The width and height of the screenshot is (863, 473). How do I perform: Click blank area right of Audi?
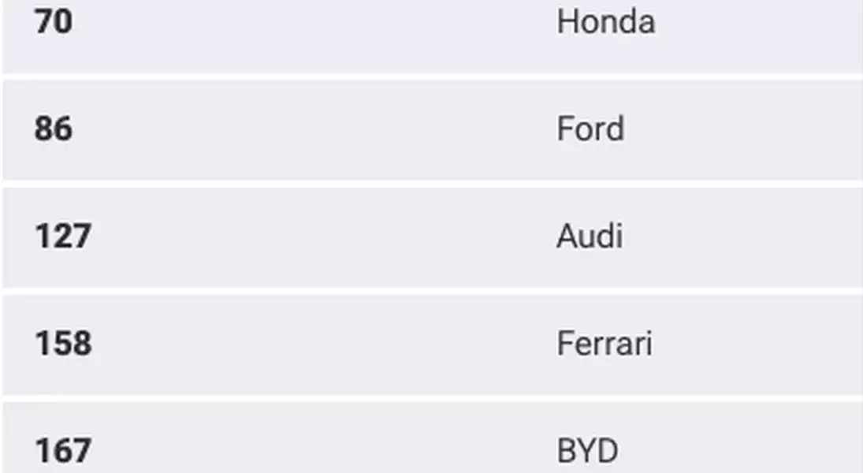tap(743, 236)
